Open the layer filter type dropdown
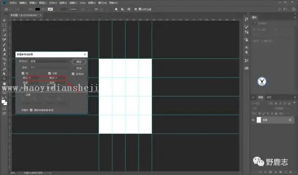298x175 pixels. coord(260,103)
